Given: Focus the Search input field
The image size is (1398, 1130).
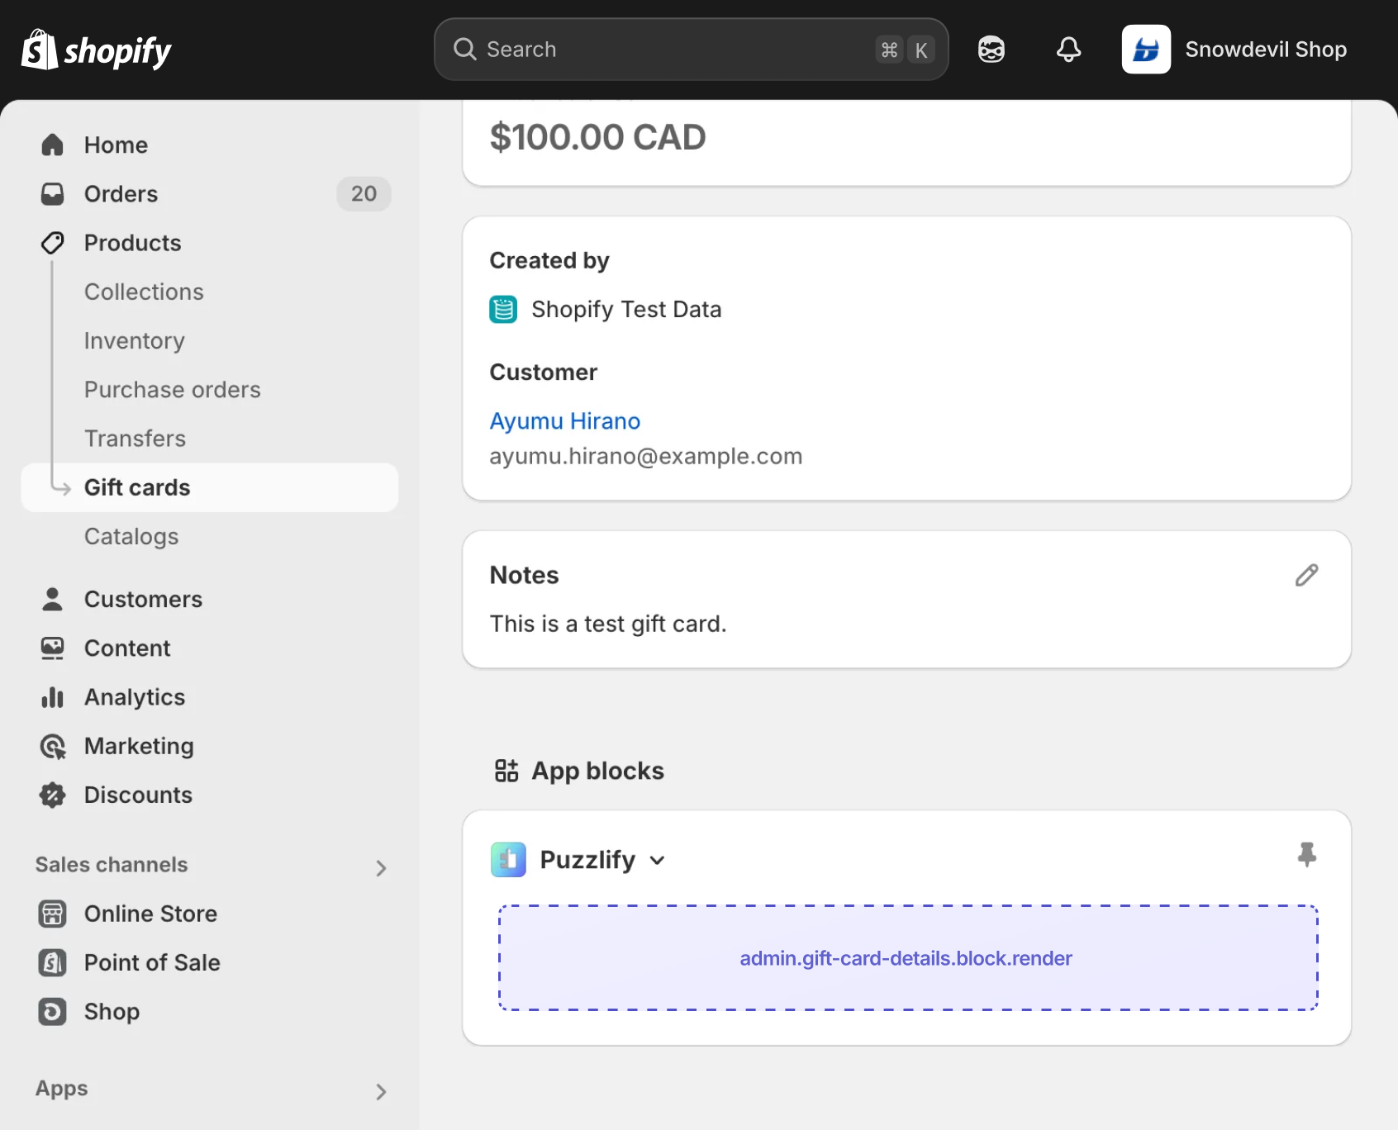Looking at the screenshot, I should [691, 50].
